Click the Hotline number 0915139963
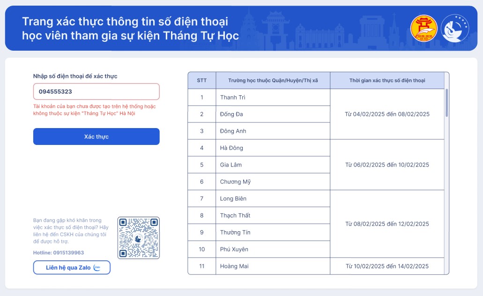 68,253
